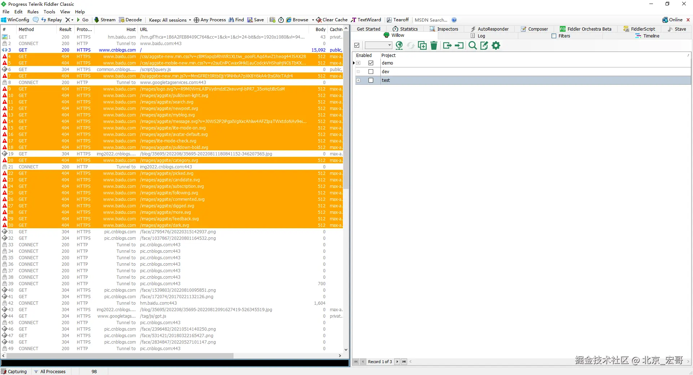Open the TextWizard tool

(366, 20)
